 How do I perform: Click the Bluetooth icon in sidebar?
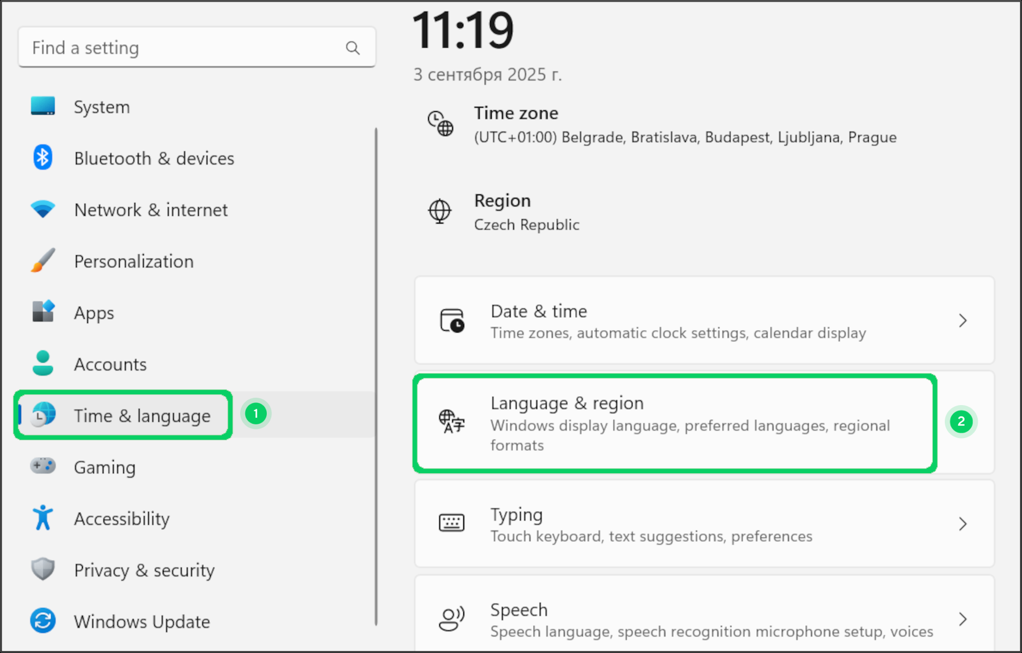[x=43, y=158]
